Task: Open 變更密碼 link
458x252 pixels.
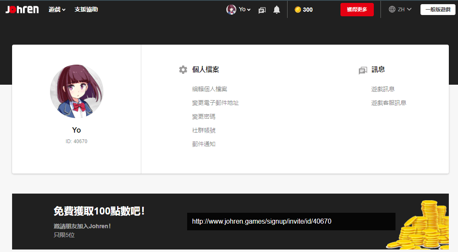Action: pyautogui.click(x=204, y=117)
